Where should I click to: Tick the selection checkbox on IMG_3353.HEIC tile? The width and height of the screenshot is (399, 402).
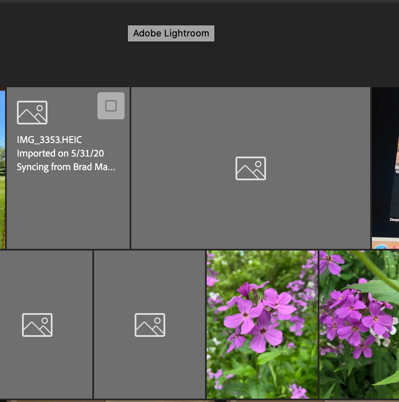[x=111, y=106]
